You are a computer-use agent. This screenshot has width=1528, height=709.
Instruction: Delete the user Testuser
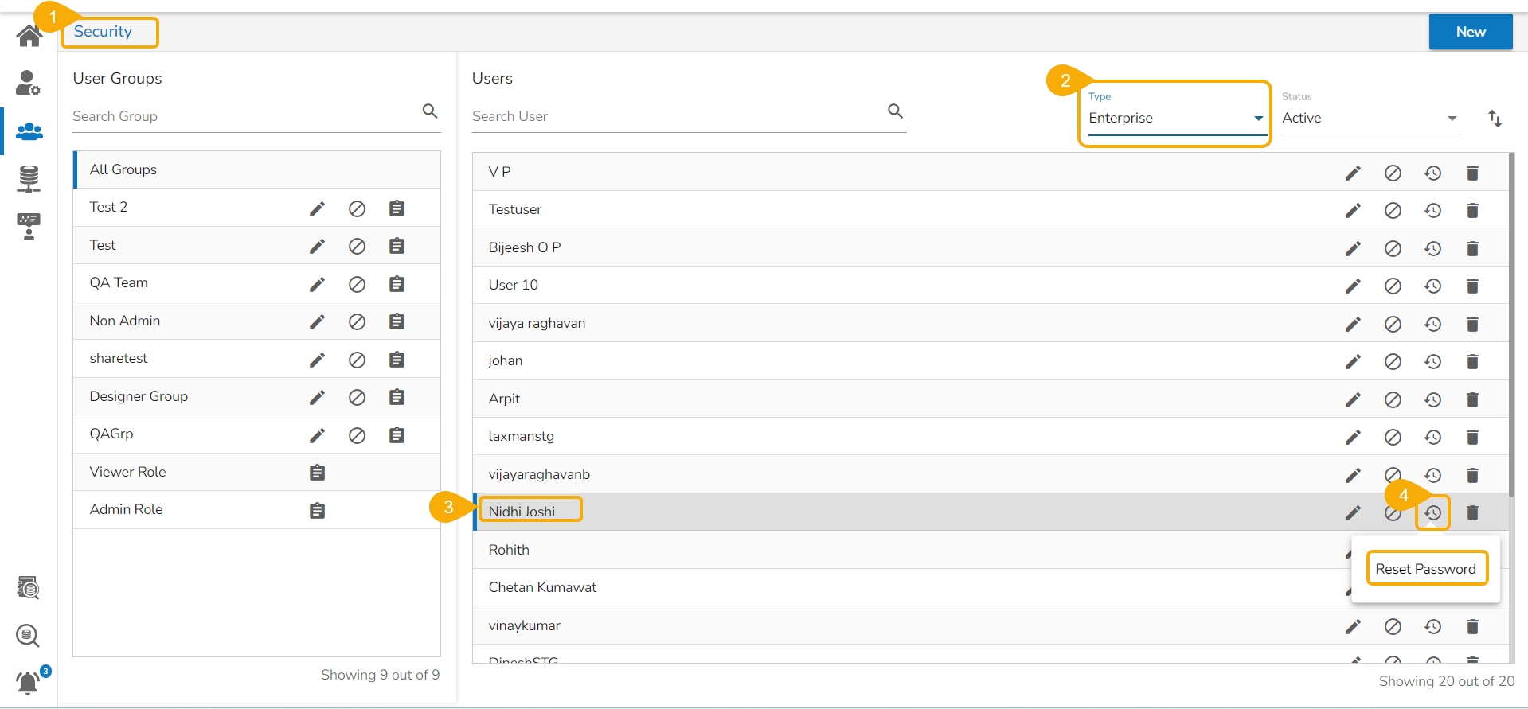pos(1472,210)
